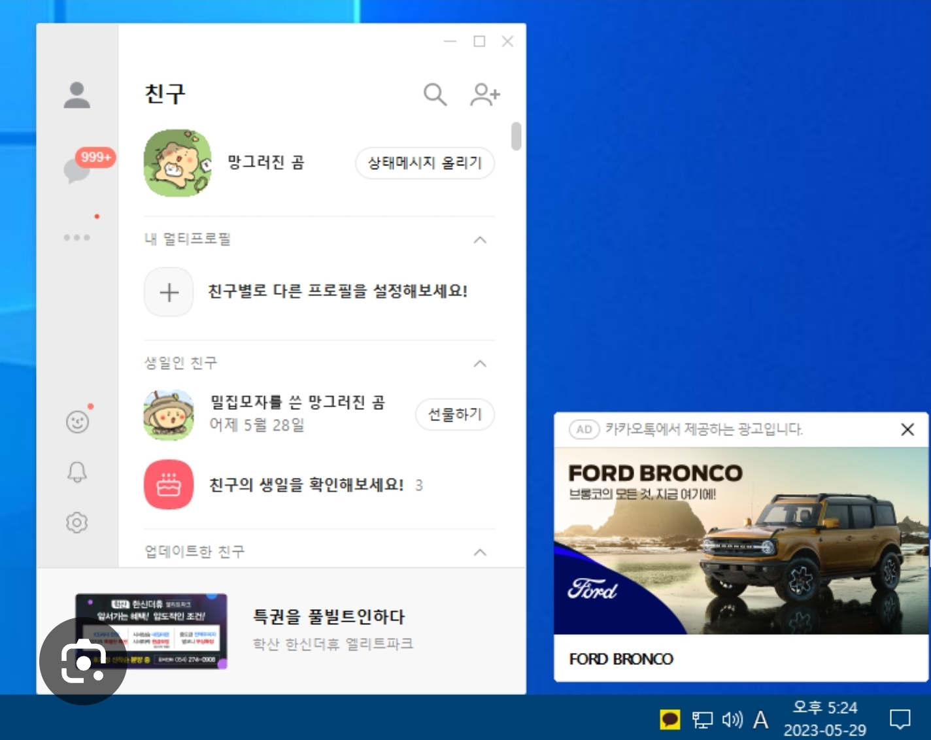Open my profile picture 망그러진 곰
The width and height of the screenshot is (931, 740).
click(178, 163)
